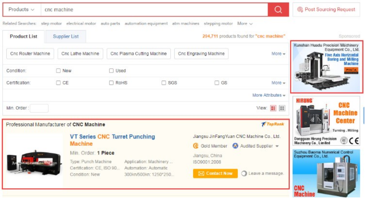Image resolution: width=365 pixels, height=198 pixels.
Task: Select the RoHS certification checkbox
Action: [111, 83]
